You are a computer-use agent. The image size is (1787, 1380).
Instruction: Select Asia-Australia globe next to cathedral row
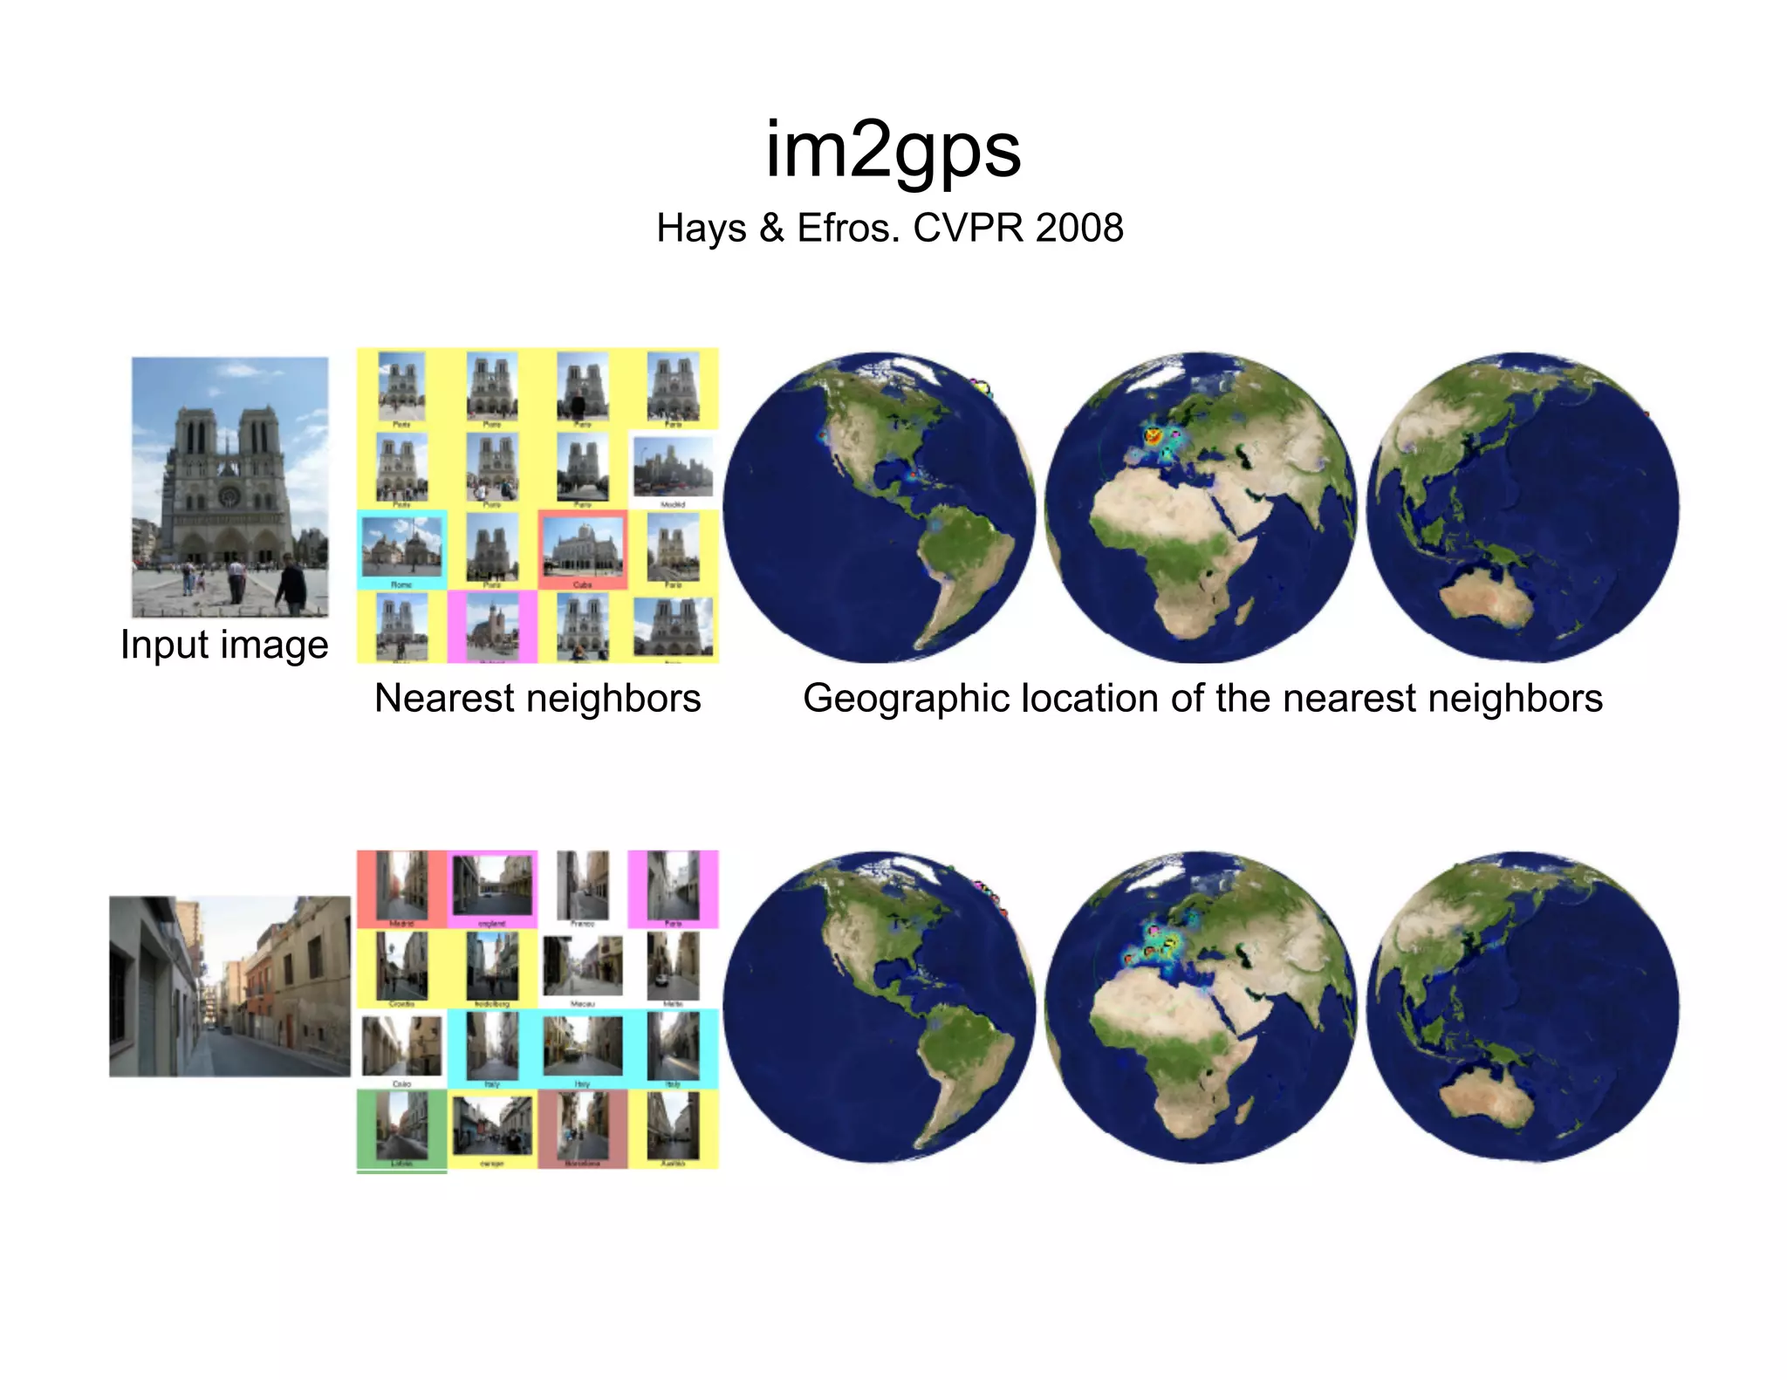(x=1523, y=508)
